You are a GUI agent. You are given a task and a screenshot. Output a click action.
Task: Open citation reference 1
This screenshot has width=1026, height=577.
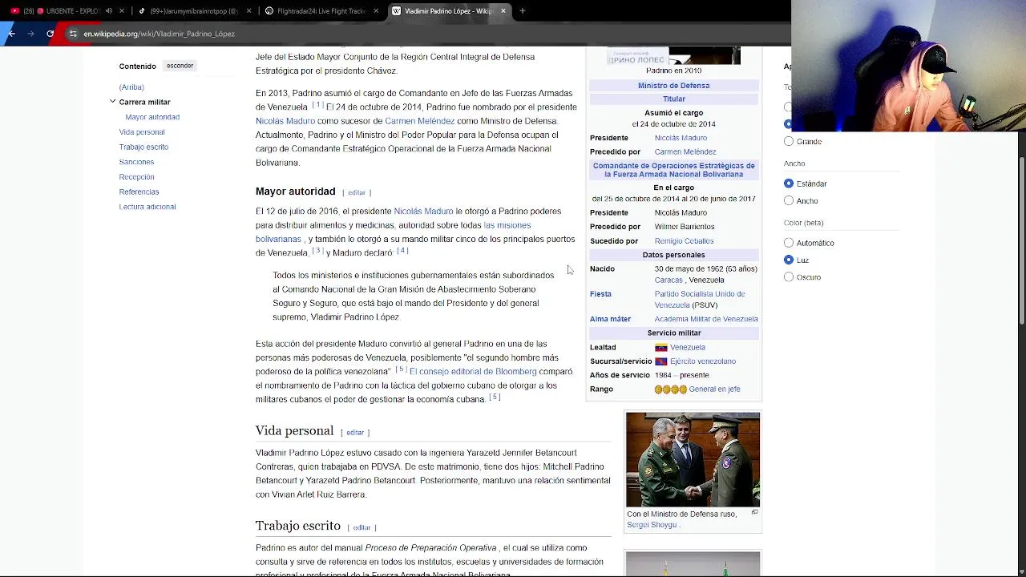[317, 105]
